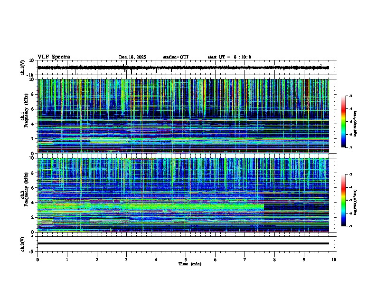Select the "start UT = 8 : 10: 0" text

point(229,57)
